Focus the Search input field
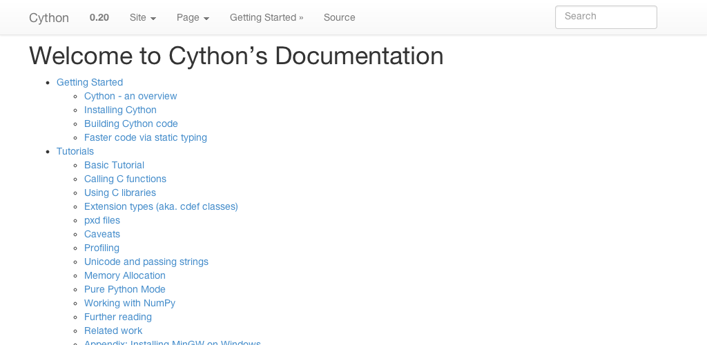The image size is (707, 345). click(x=606, y=17)
